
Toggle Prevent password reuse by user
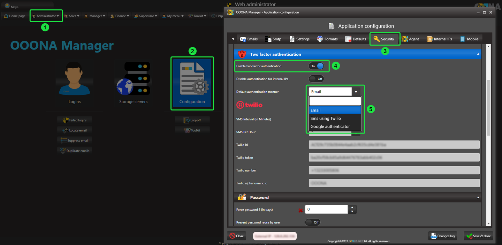pyautogui.click(x=313, y=222)
